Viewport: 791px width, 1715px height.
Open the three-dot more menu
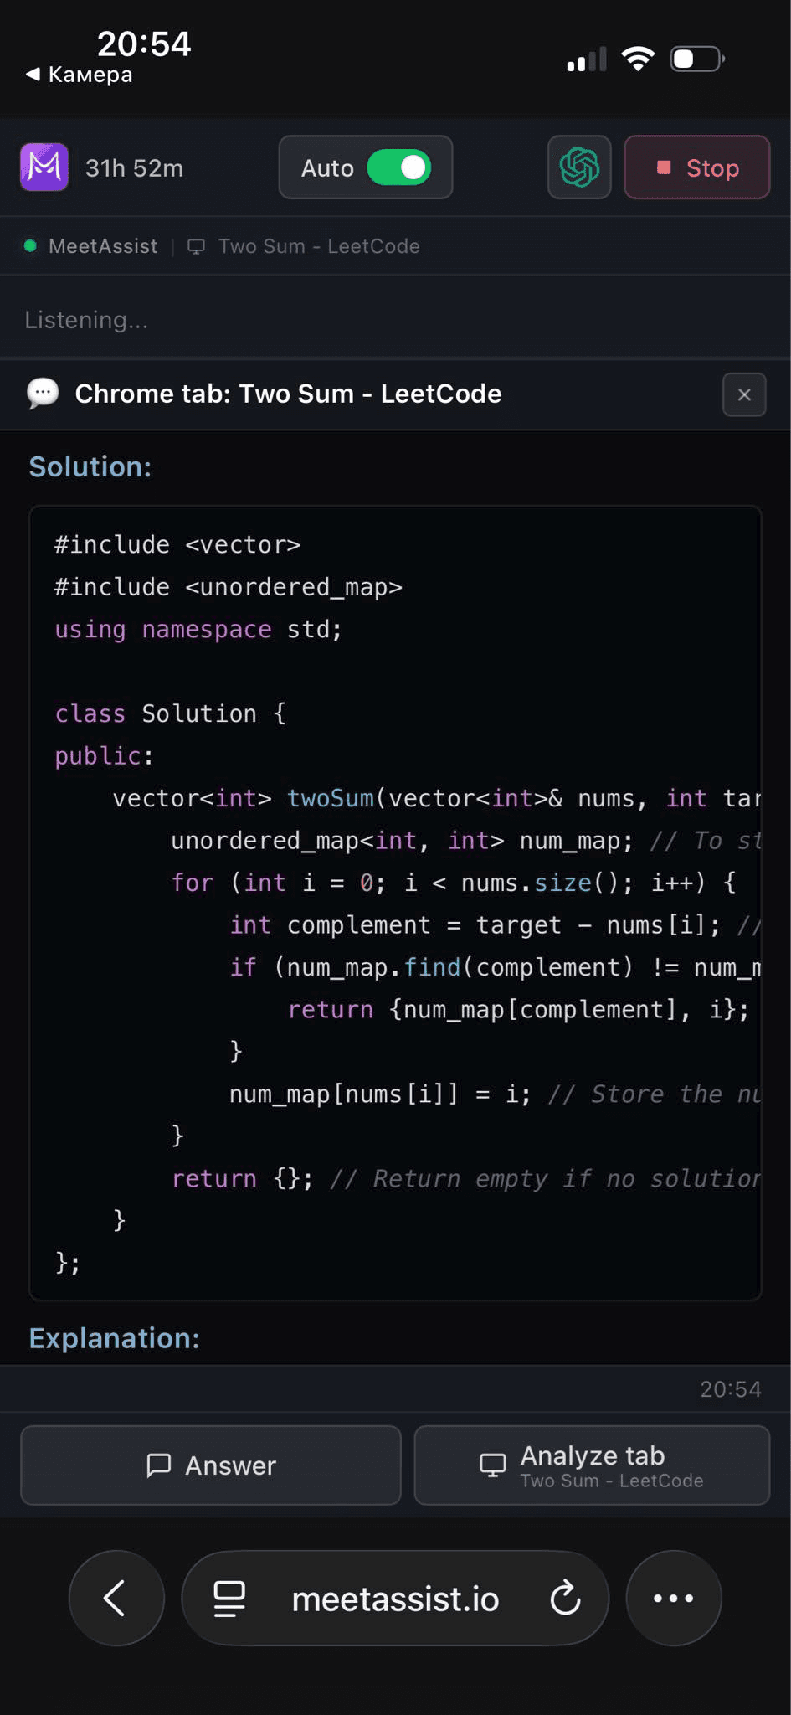coord(673,1597)
